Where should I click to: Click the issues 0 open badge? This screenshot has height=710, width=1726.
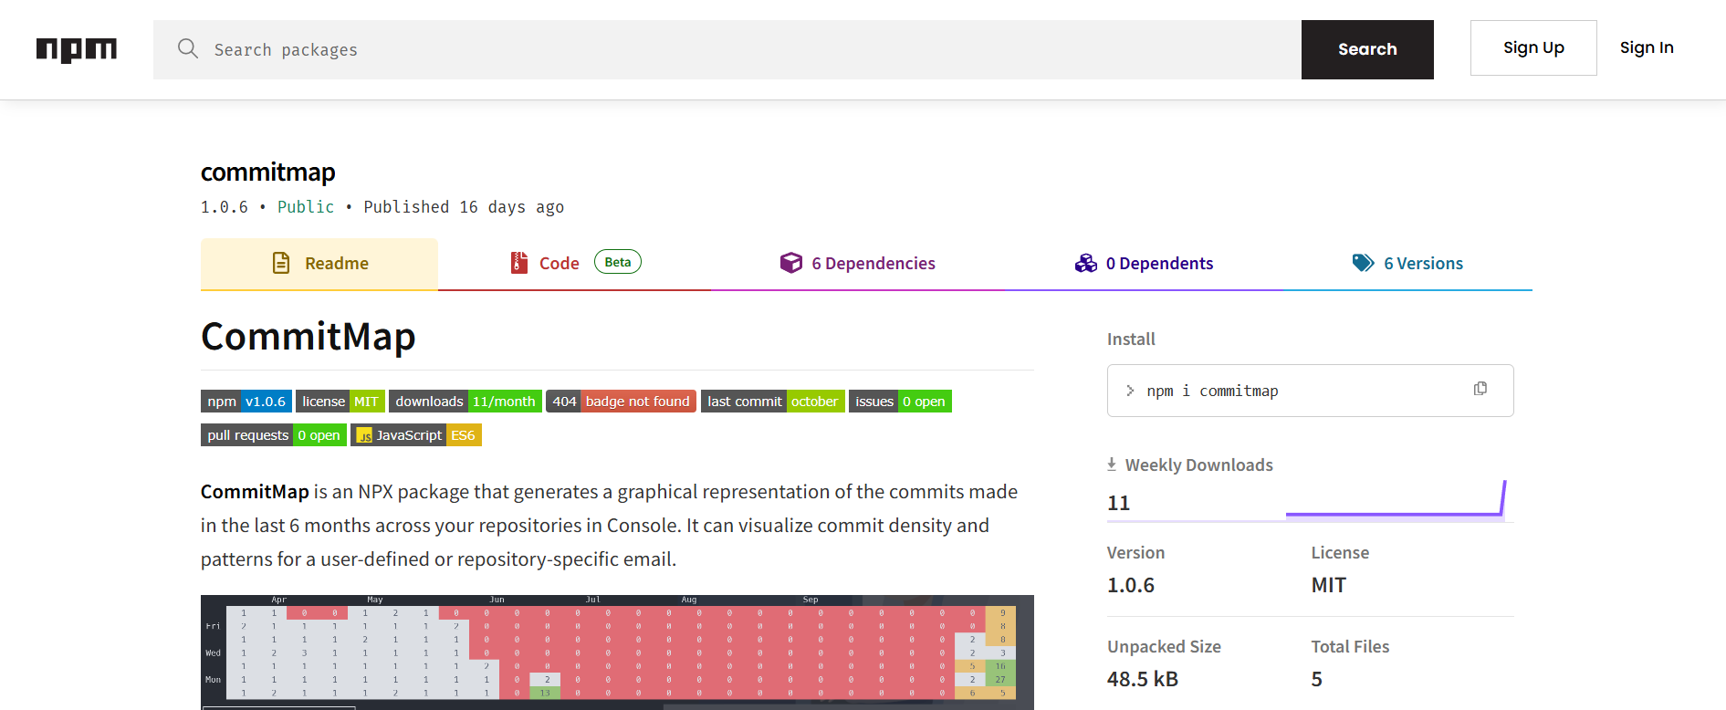pyautogui.click(x=900, y=402)
